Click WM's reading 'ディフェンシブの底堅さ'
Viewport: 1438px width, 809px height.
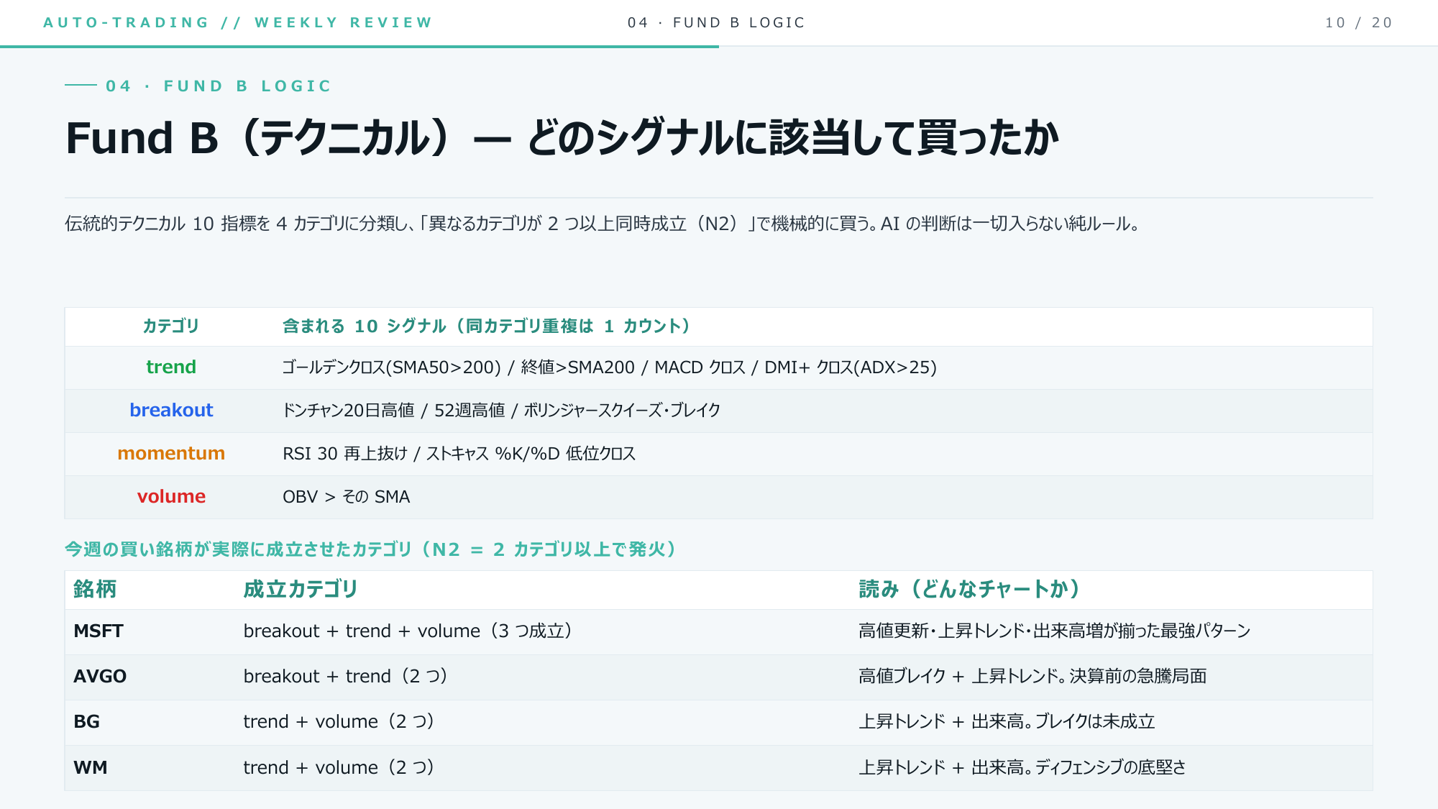pos(1110,768)
